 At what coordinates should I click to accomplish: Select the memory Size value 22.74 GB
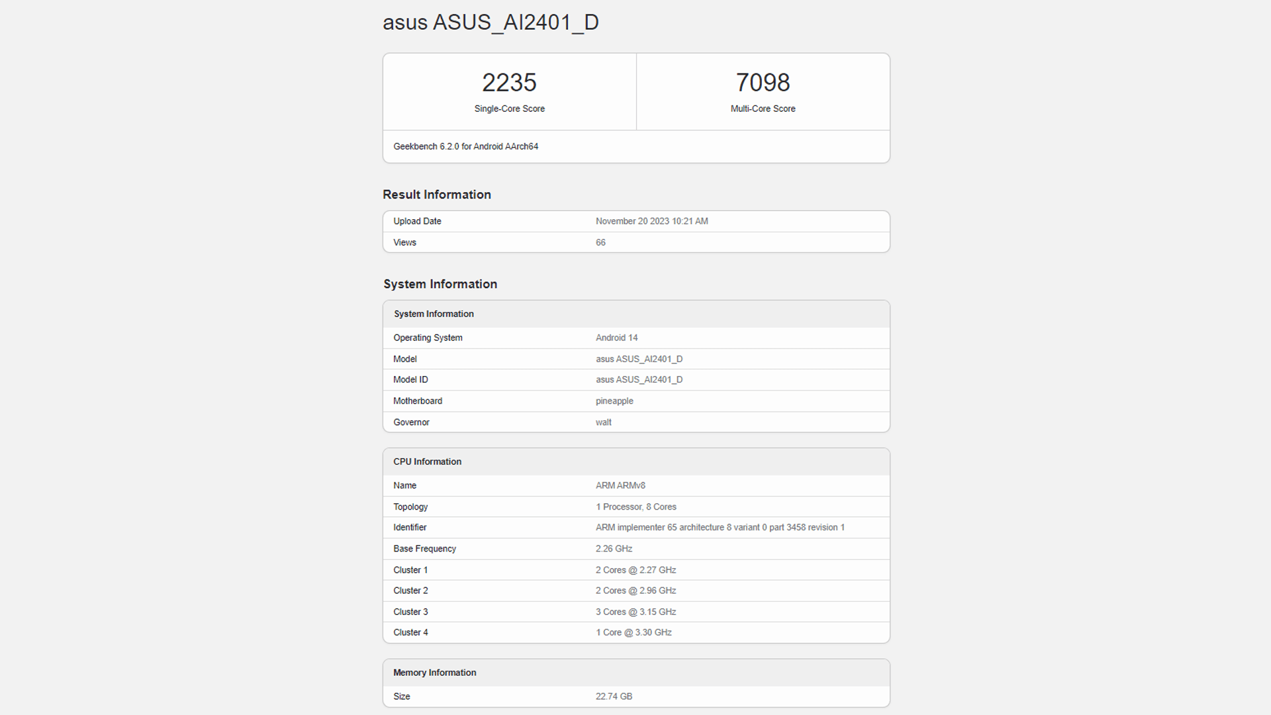(614, 696)
